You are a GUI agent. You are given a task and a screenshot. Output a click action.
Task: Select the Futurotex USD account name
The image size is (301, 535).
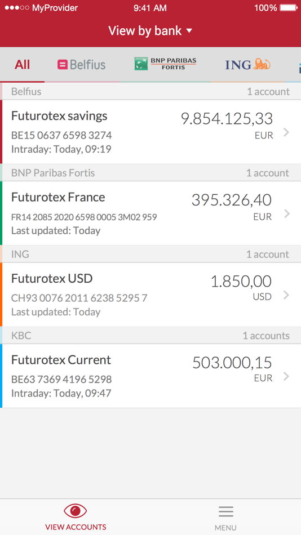tap(52, 278)
